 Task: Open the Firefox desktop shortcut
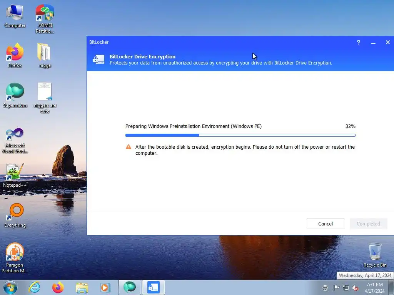click(x=15, y=55)
